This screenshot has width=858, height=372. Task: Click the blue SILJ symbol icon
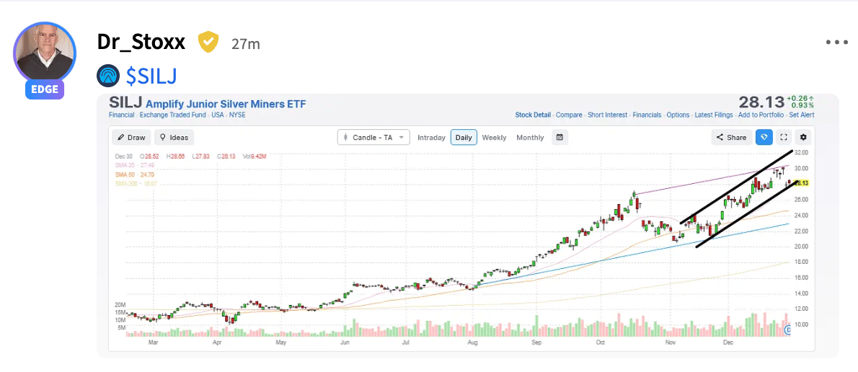(x=108, y=76)
